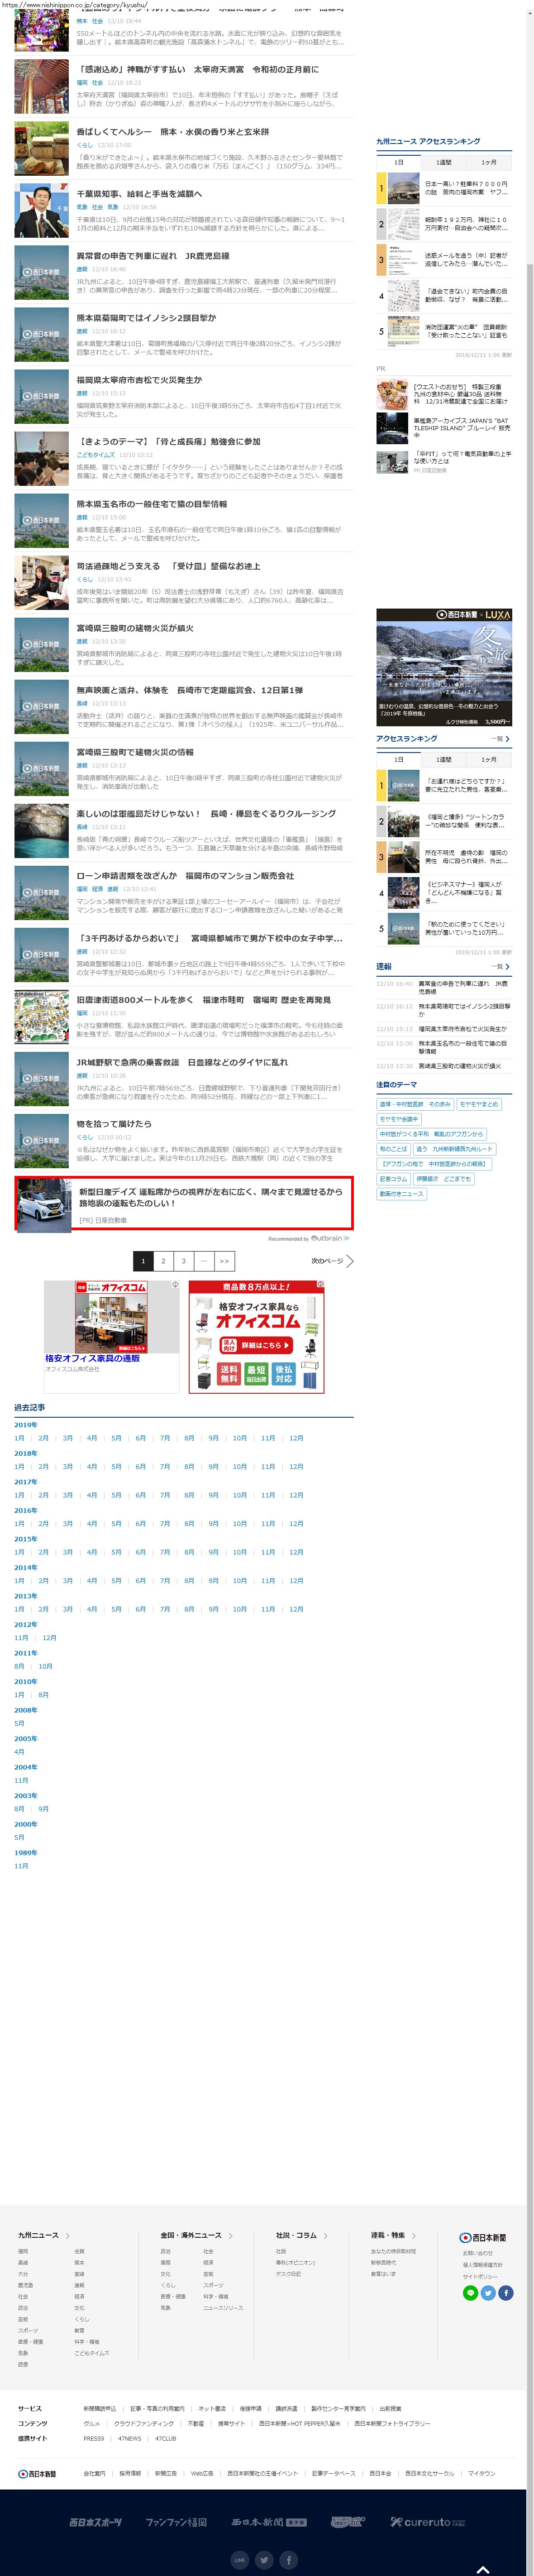
Task: Click the 西日本新聞 logo above the dark footer
Action: (x=37, y=2474)
